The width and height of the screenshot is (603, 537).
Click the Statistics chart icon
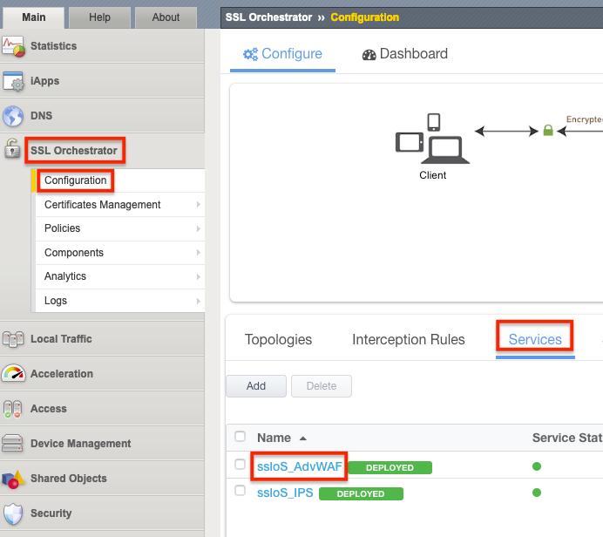[13, 46]
